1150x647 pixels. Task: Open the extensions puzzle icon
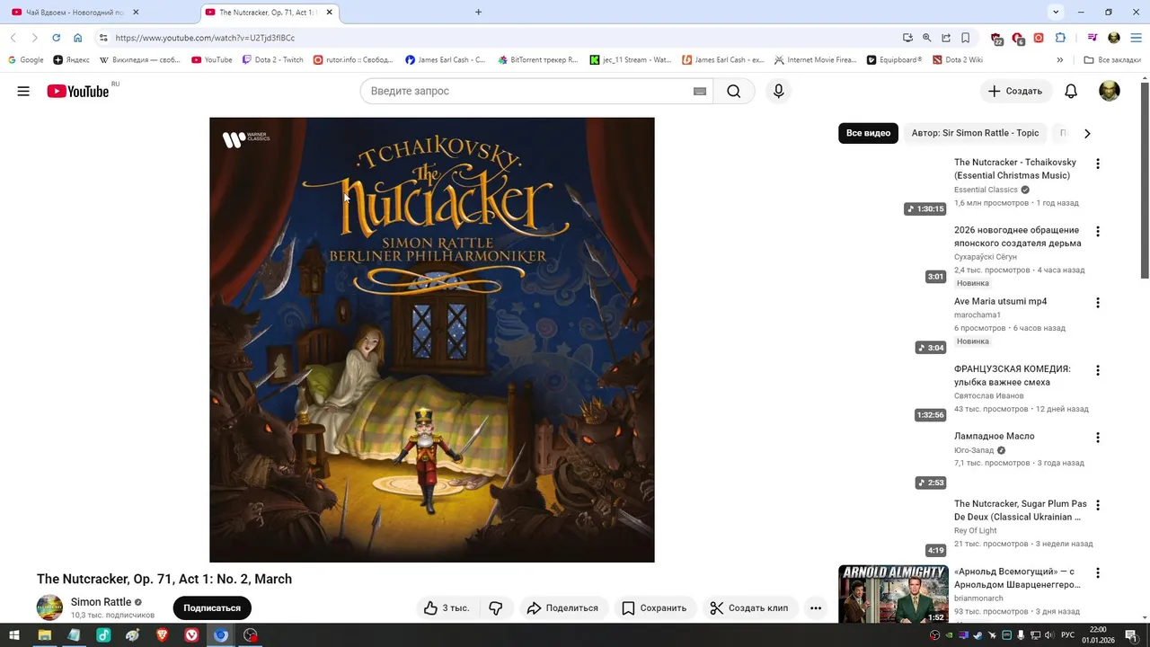coord(1060,38)
